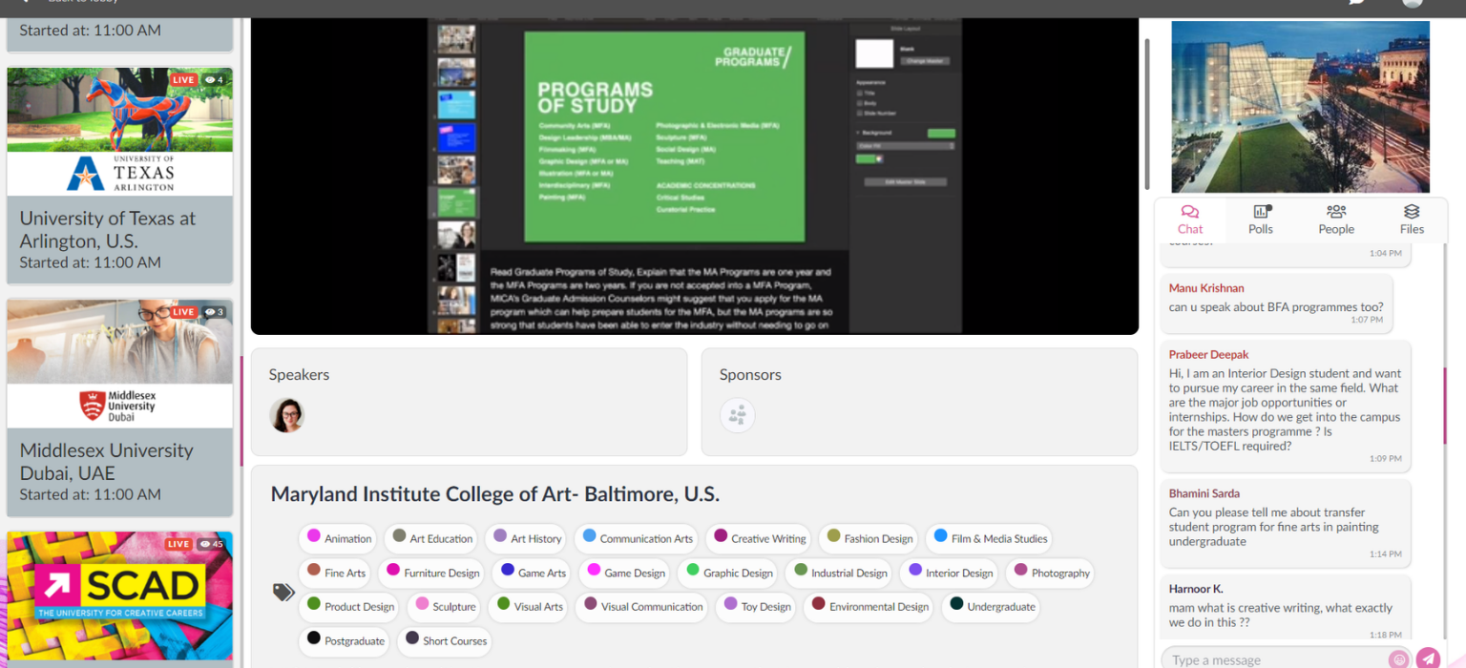Choose the Game Arts tag
1466x668 pixels.
533,573
